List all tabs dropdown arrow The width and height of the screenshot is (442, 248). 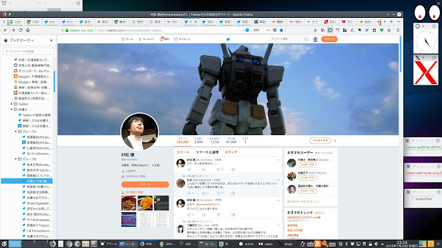tap(398, 21)
